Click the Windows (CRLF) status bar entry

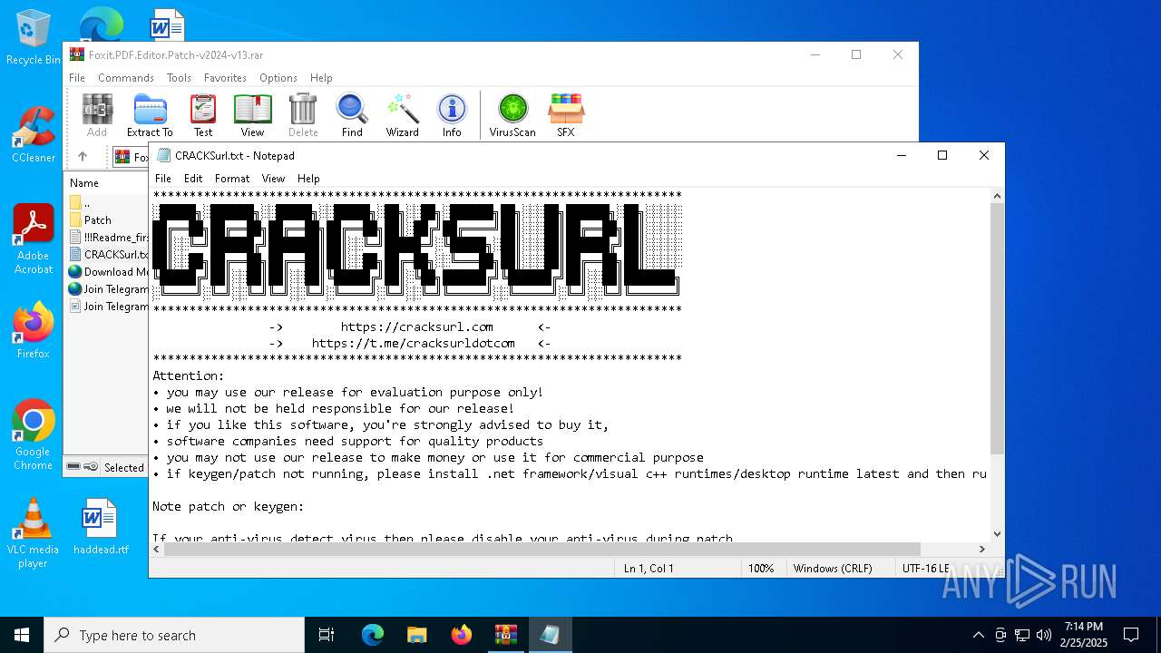[833, 569]
